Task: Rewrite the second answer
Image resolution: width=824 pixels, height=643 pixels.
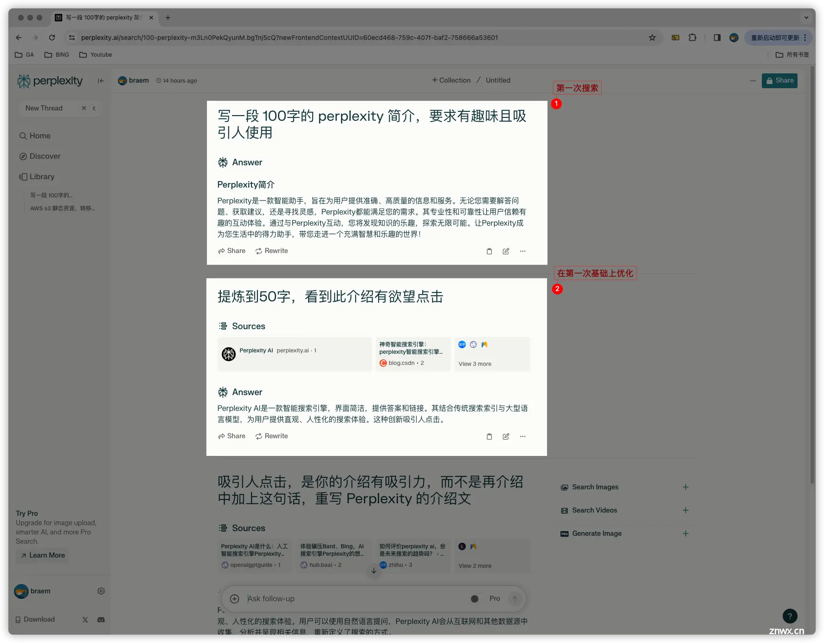Action: [x=271, y=436]
